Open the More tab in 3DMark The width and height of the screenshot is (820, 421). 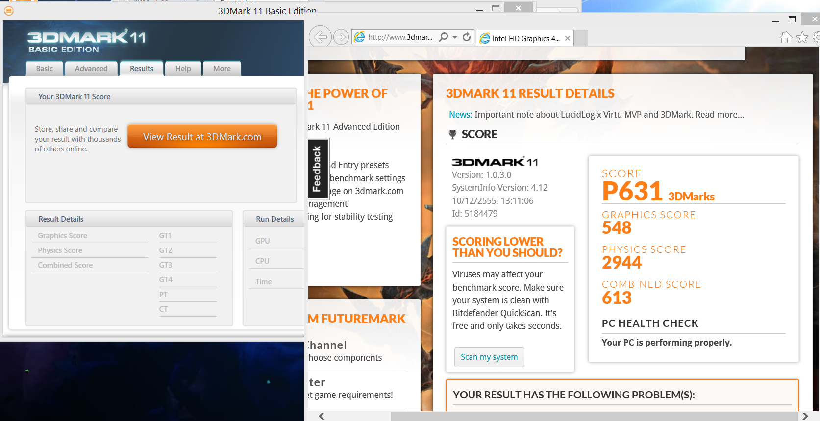[x=222, y=69]
